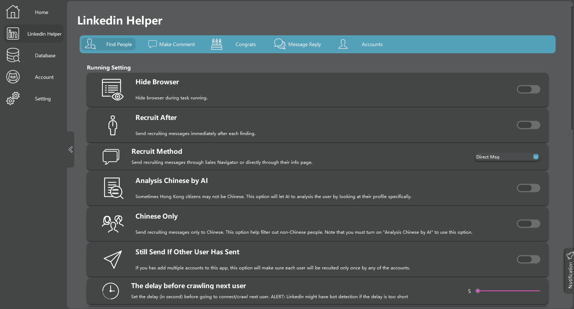
Task: Open Account from the sidebar
Action: tap(34, 77)
